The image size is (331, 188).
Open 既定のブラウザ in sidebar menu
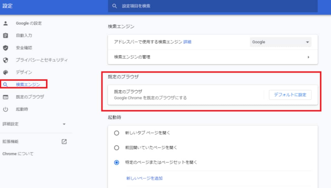tap(30, 97)
